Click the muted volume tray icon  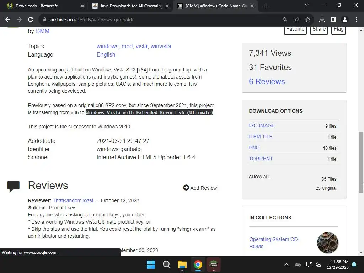click(x=318, y=264)
